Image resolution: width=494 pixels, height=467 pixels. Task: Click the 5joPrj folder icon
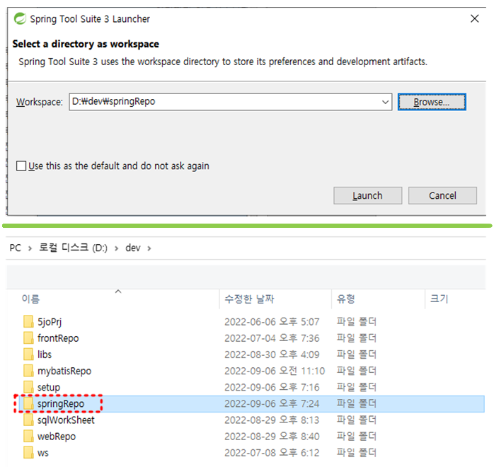pos(28,321)
